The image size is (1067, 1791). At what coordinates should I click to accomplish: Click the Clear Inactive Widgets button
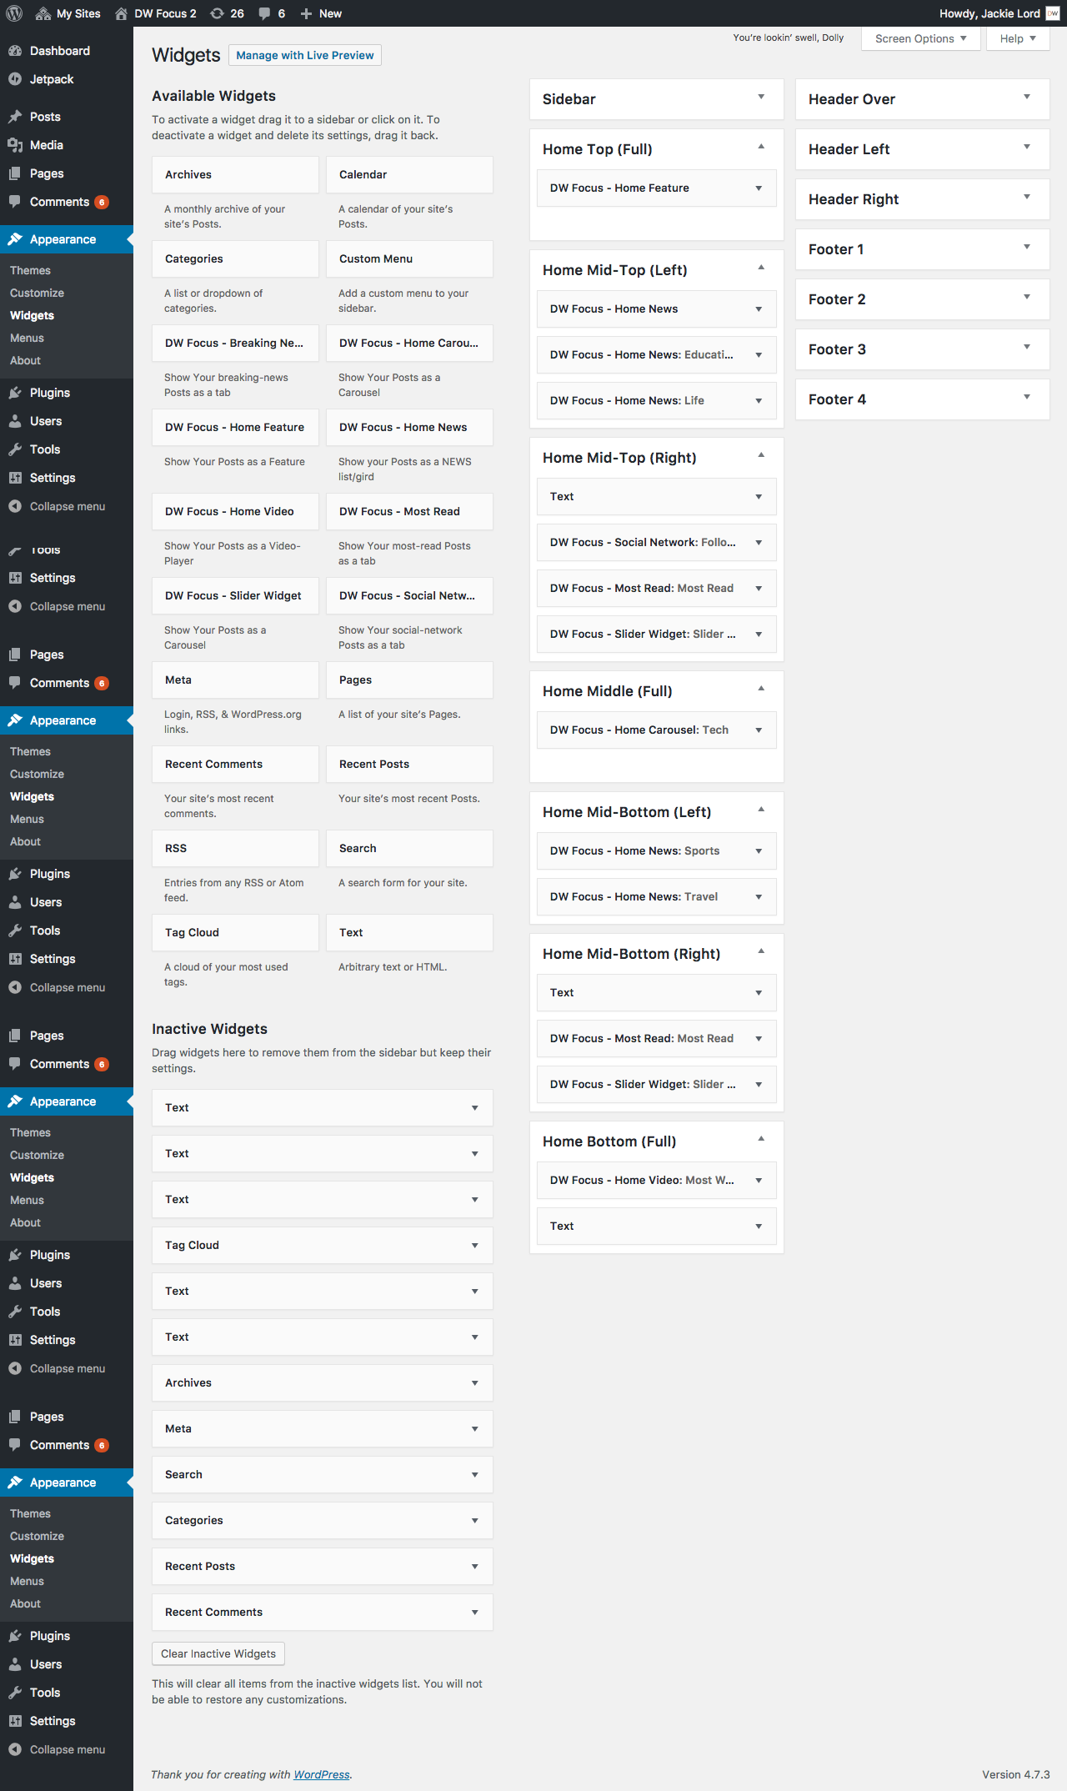point(218,1653)
